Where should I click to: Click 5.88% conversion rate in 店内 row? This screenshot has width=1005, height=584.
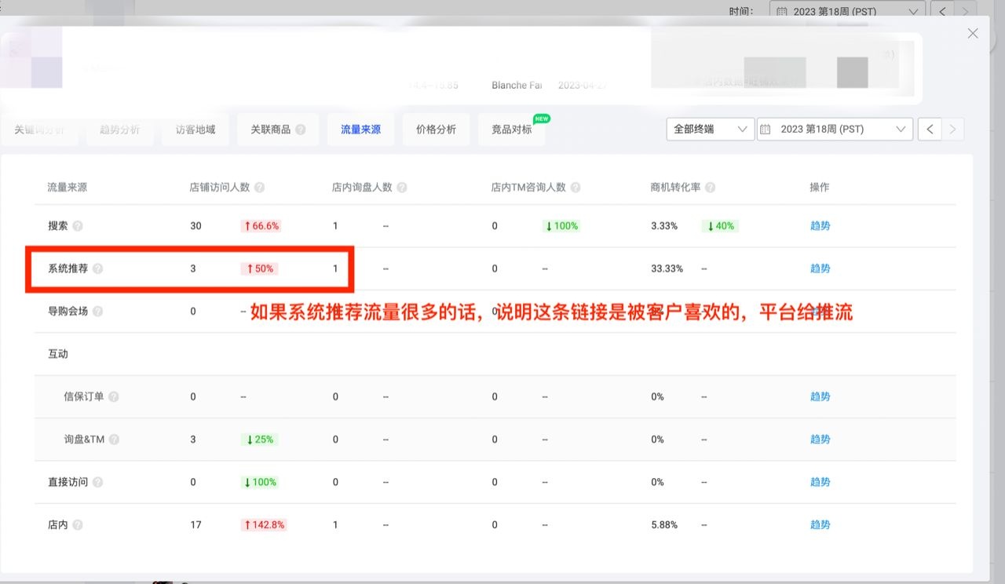coord(664,525)
